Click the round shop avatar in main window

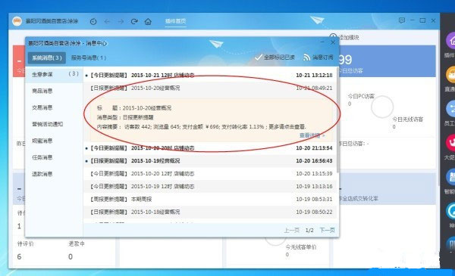tap(17, 21)
